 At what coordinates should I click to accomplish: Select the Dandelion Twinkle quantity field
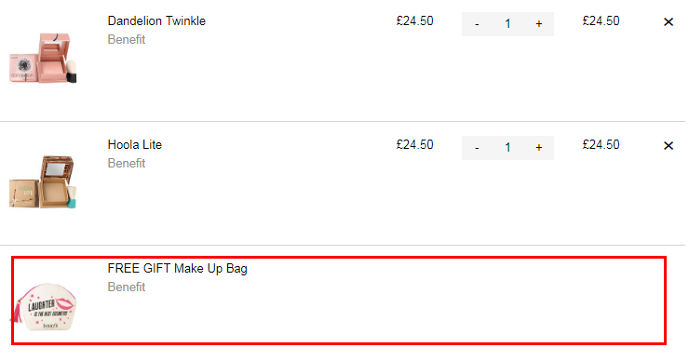coord(507,24)
